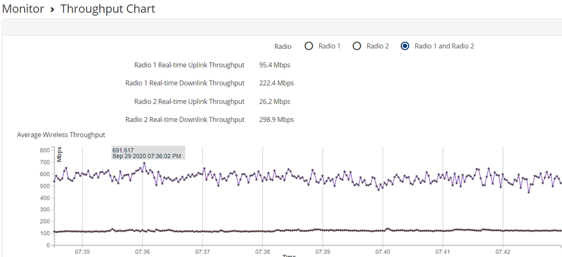Select the Radio 2 option
Image resolution: width=562 pixels, height=257 pixels.
click(357, 46)
